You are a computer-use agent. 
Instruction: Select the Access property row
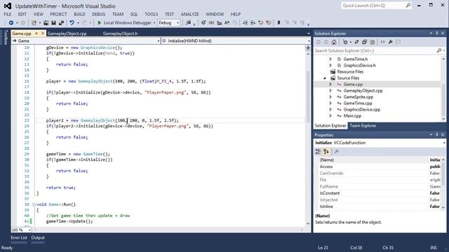pos(377,167)
